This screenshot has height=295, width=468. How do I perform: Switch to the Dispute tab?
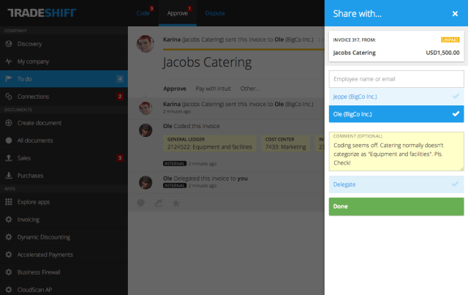[x=215, y=13]
